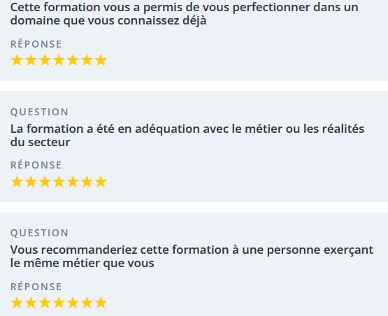388x316 pixels.
Task: Click seventh star of the perfectionner rating
Action: [x=101, y=60]
